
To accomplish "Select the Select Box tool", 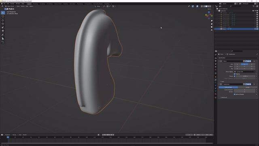I will point(3,13).
